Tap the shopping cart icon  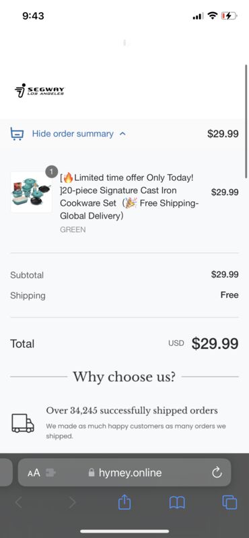17,134
